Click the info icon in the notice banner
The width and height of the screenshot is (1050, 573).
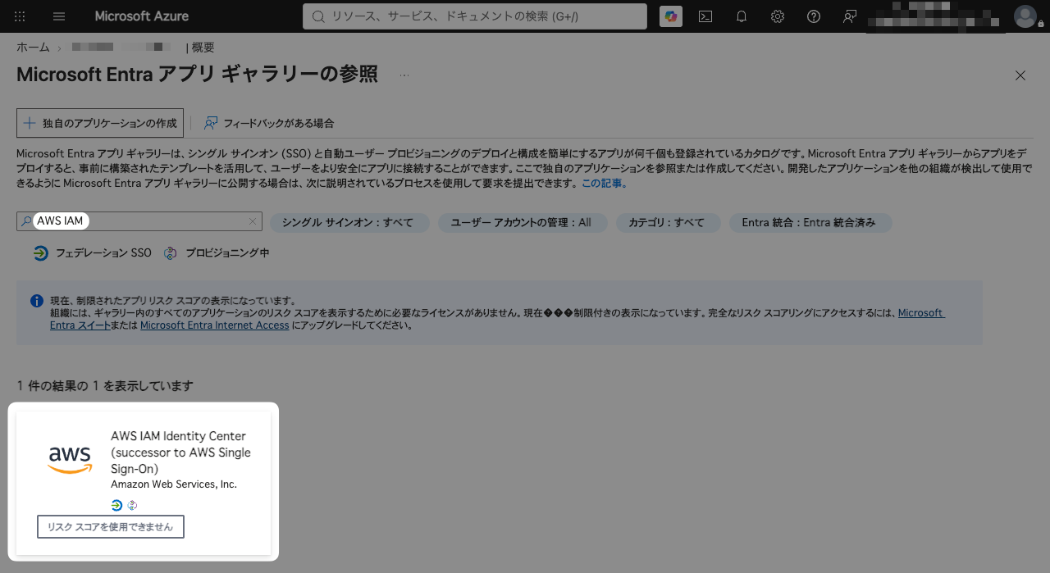37,301
